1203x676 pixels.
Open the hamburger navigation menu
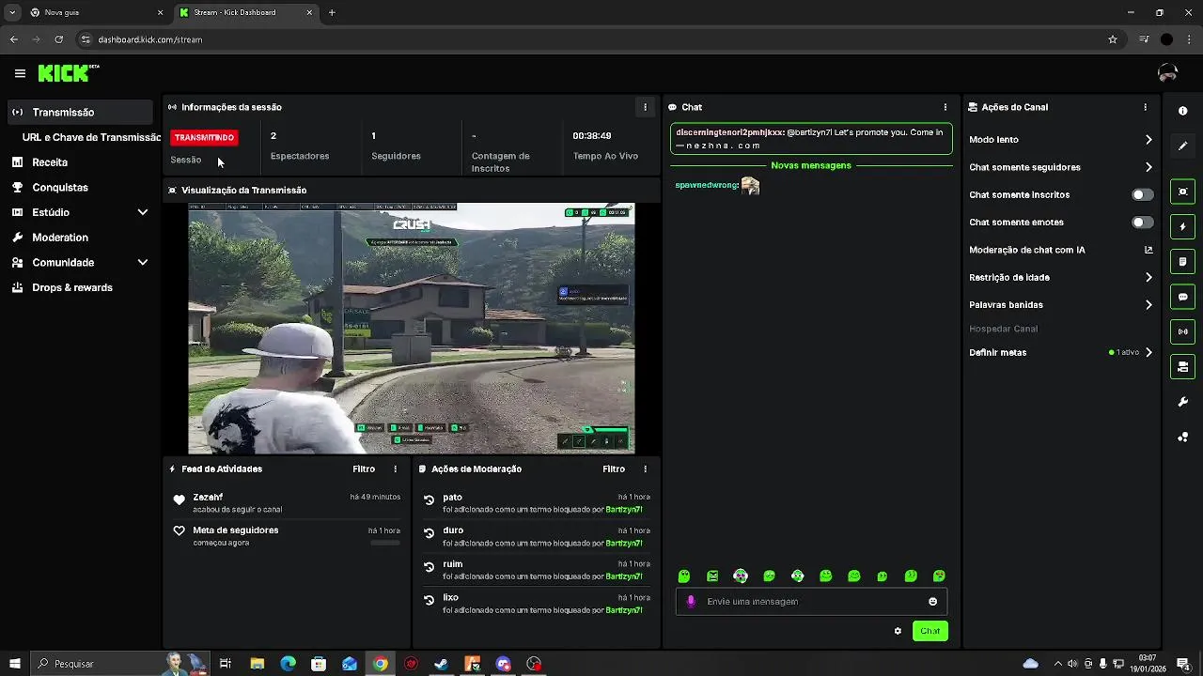20,73
